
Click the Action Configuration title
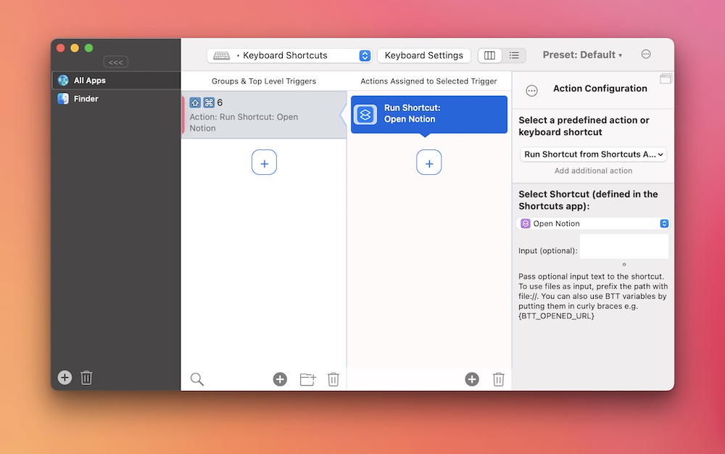pyautogui.click(x=600, y=88)
